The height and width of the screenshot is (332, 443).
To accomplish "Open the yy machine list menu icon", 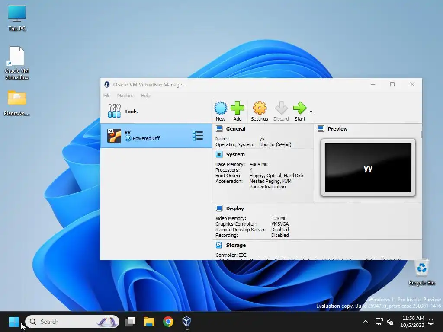I will pyautogui.click(x=197, y=135).
